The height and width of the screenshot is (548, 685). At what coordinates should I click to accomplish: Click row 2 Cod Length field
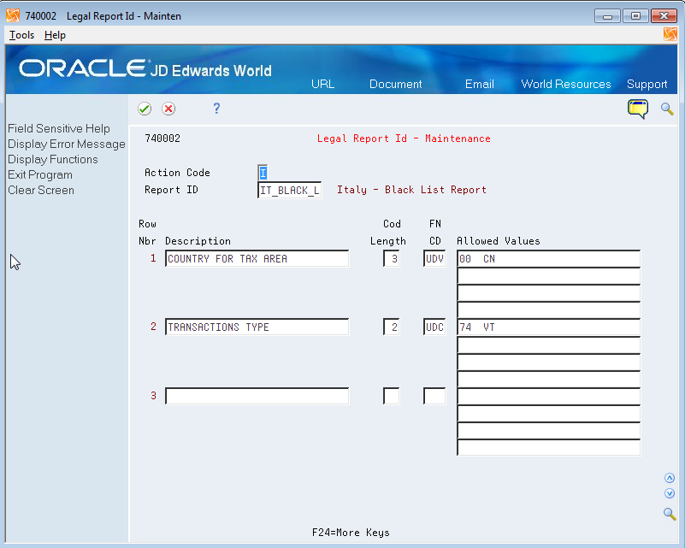392,327
